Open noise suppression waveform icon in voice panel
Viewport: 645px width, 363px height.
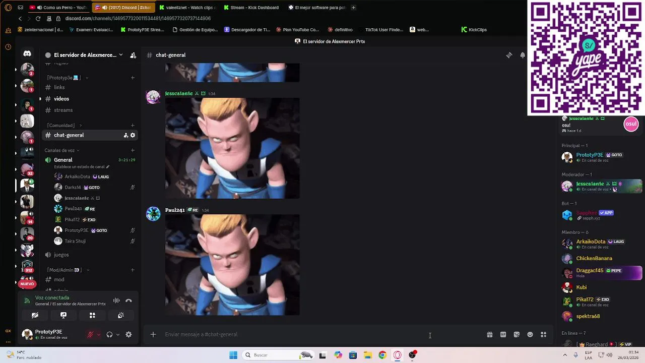pos(116,300)
